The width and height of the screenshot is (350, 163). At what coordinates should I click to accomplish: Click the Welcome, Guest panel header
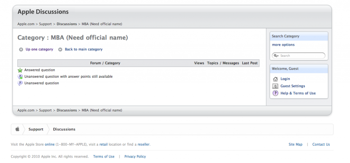coord(299,69)
